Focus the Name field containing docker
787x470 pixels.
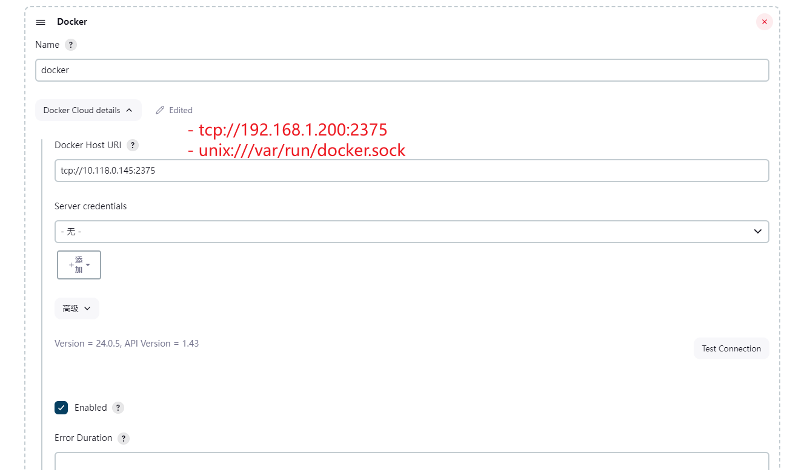[402, 70]
